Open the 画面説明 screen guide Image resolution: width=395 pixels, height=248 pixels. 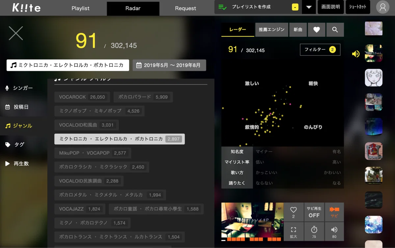[330, 7]
